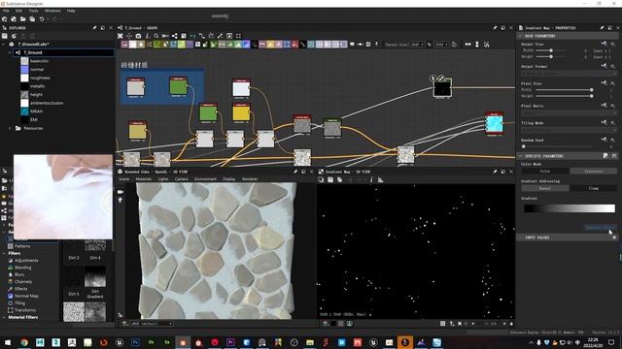Screen dimensions: 622x349
Task: Click the Output Size Width slider
Action: click(551, 50)
